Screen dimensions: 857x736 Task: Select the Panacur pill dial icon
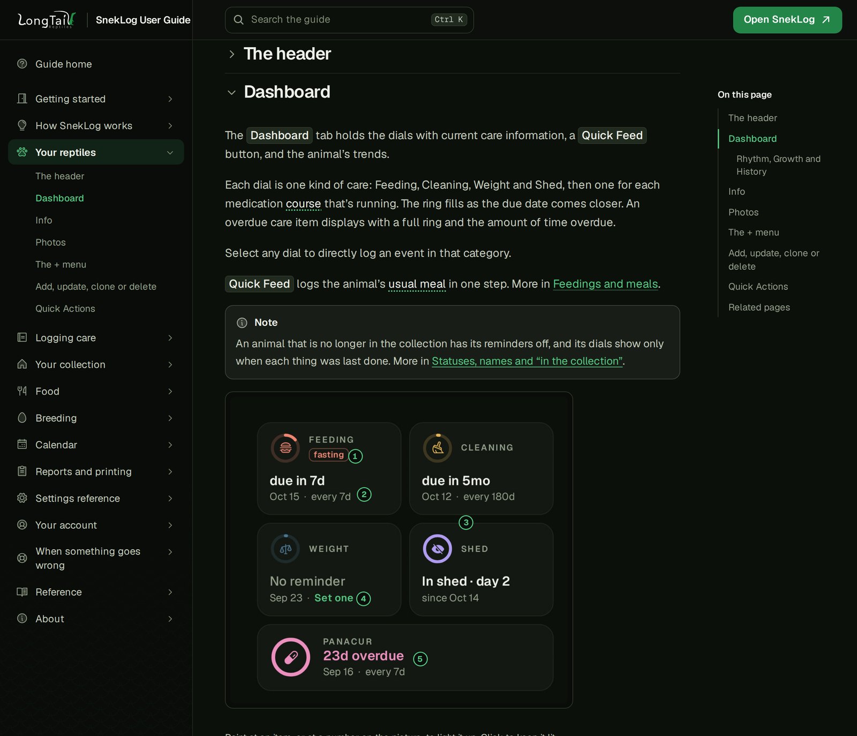pyautogui.click(x=291, y=657)
